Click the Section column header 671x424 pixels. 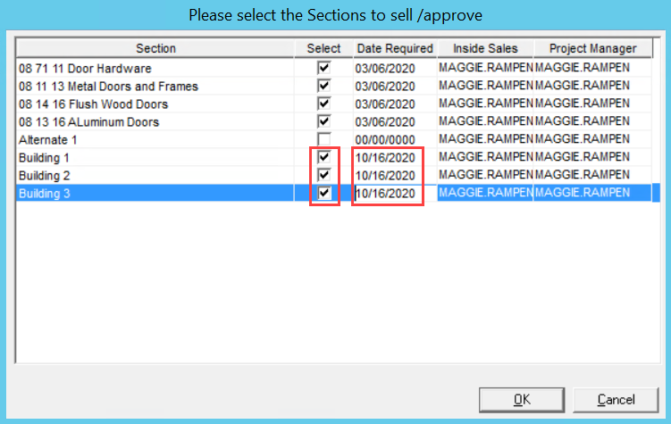155,48
